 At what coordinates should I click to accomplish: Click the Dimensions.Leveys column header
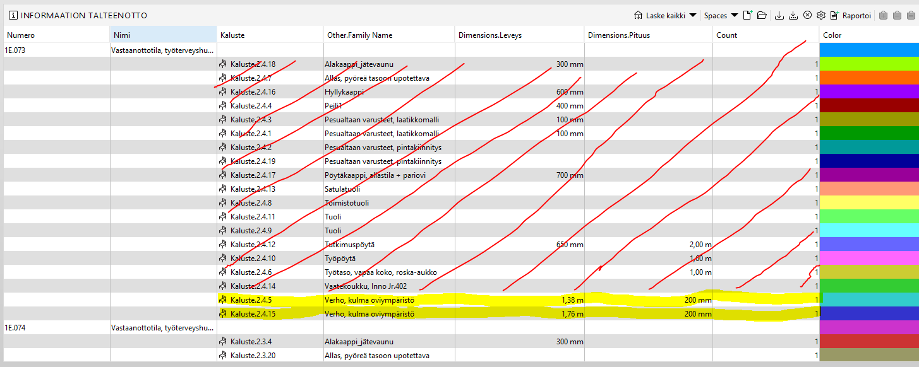coord(519,35)
